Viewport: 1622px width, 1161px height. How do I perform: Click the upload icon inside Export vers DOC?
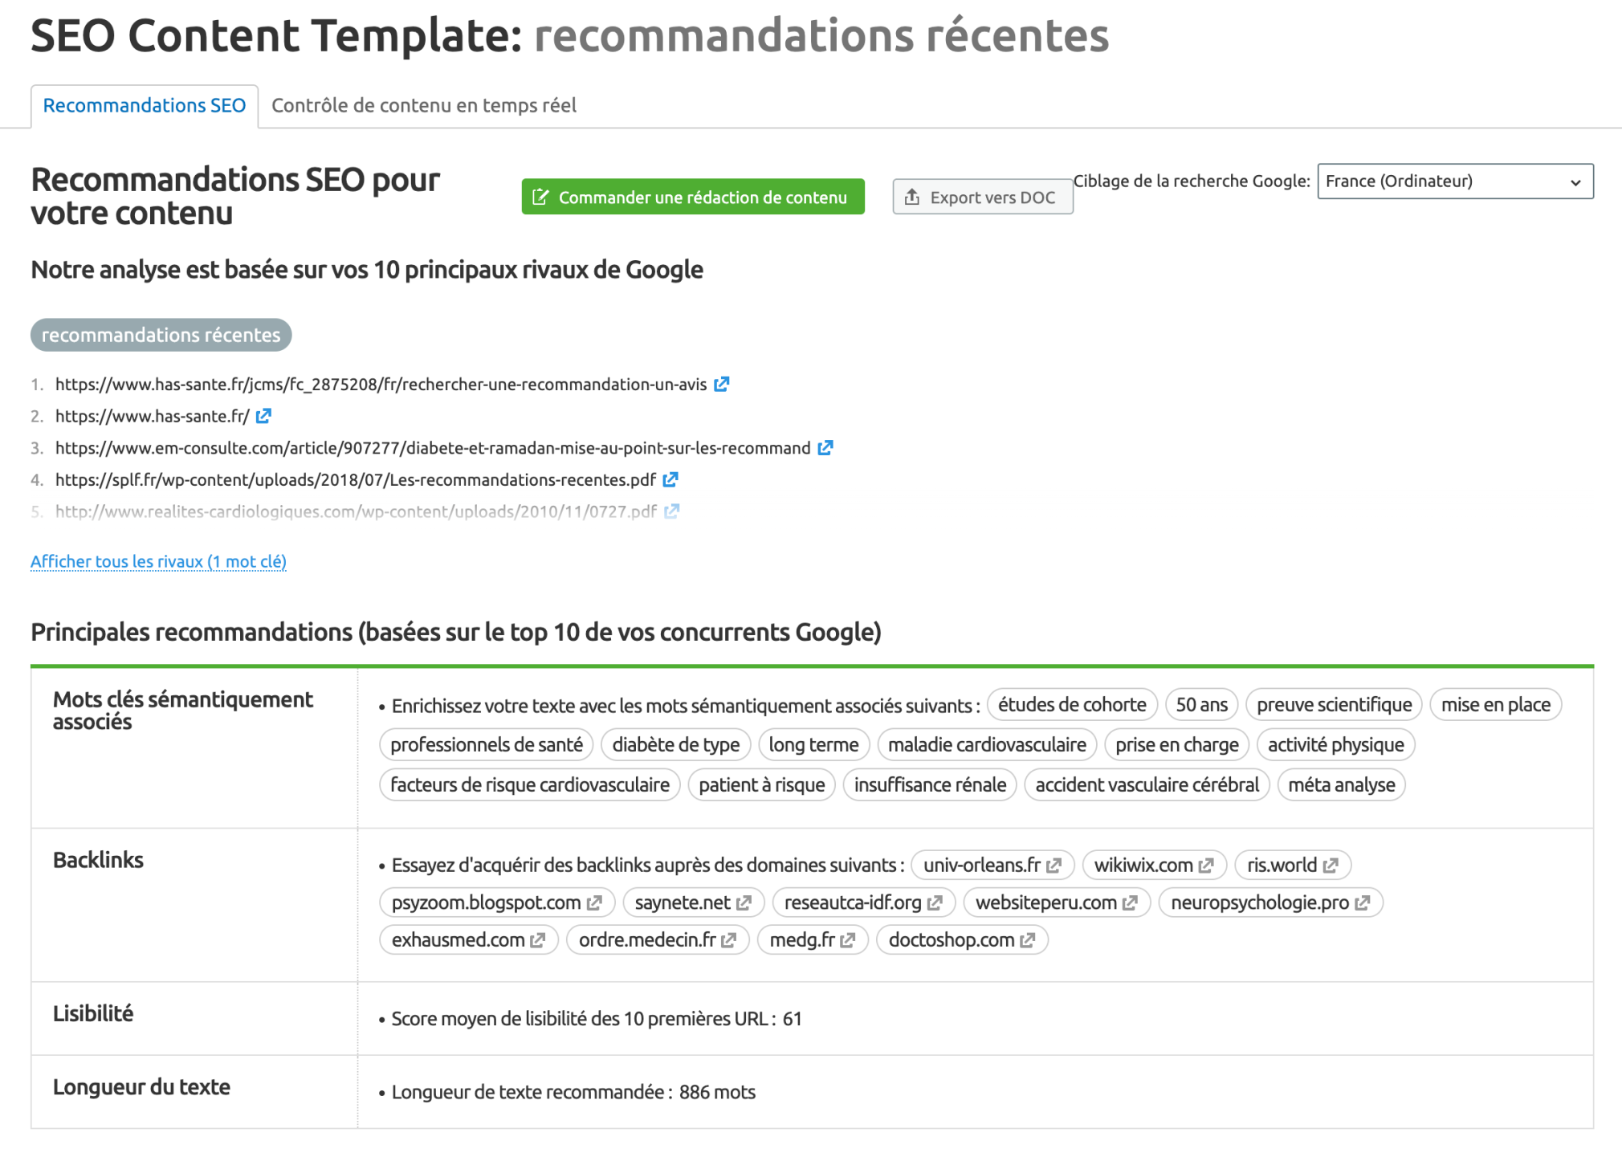click(912, 197)
